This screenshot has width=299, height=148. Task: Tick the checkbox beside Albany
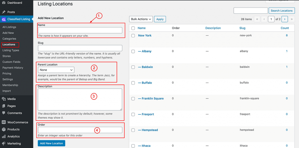pos(133,51)
